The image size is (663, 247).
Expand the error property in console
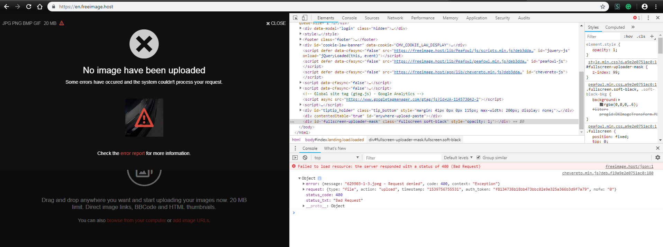coord(304,184)
